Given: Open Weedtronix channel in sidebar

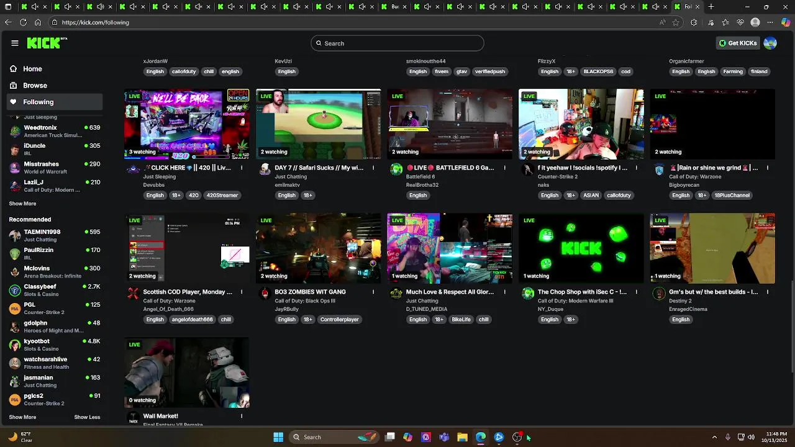Looking at the screenshot, I should click(55, 131).
